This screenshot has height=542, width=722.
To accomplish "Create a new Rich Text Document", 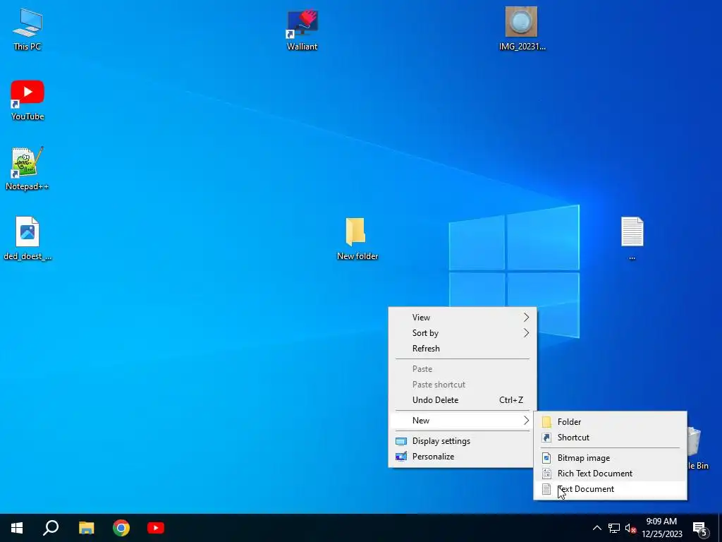I will pyautogui.click(x=610, y=474).
